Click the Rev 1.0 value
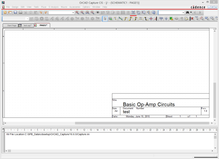 point(205,111)
